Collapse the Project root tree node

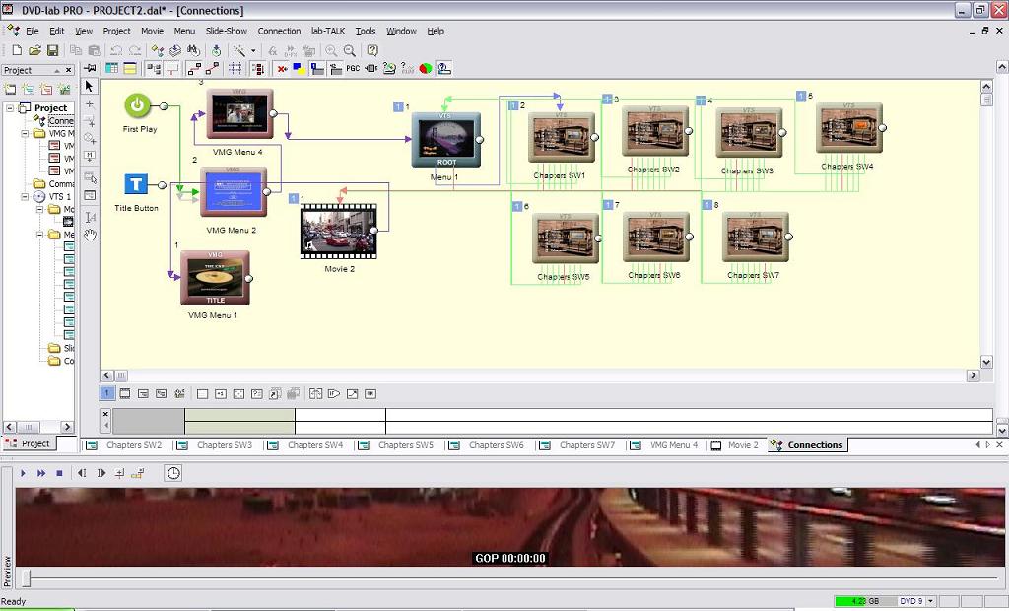(10, 108)
